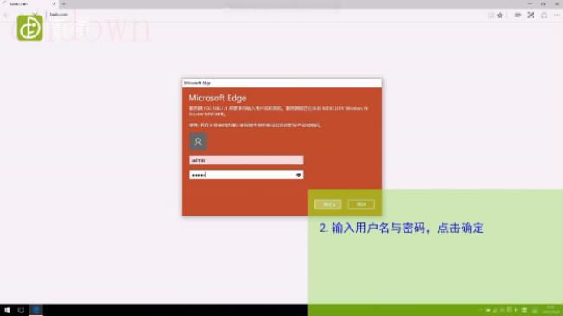Close the current browser tab
The width and height of the screenshot is (563, 316).
(x=54, y=4)
